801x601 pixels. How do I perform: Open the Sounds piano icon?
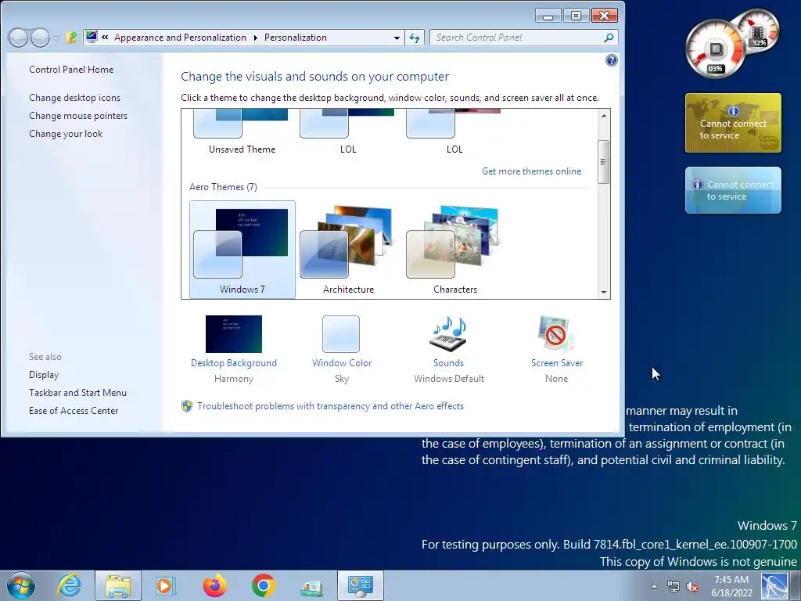point(448,333)
